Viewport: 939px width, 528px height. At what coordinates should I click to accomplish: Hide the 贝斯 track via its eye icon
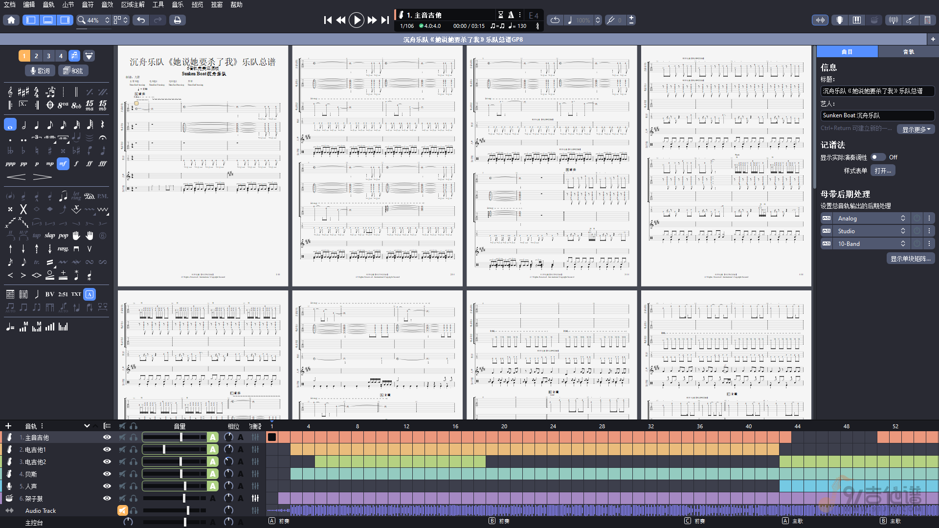[x=107, y=474]
